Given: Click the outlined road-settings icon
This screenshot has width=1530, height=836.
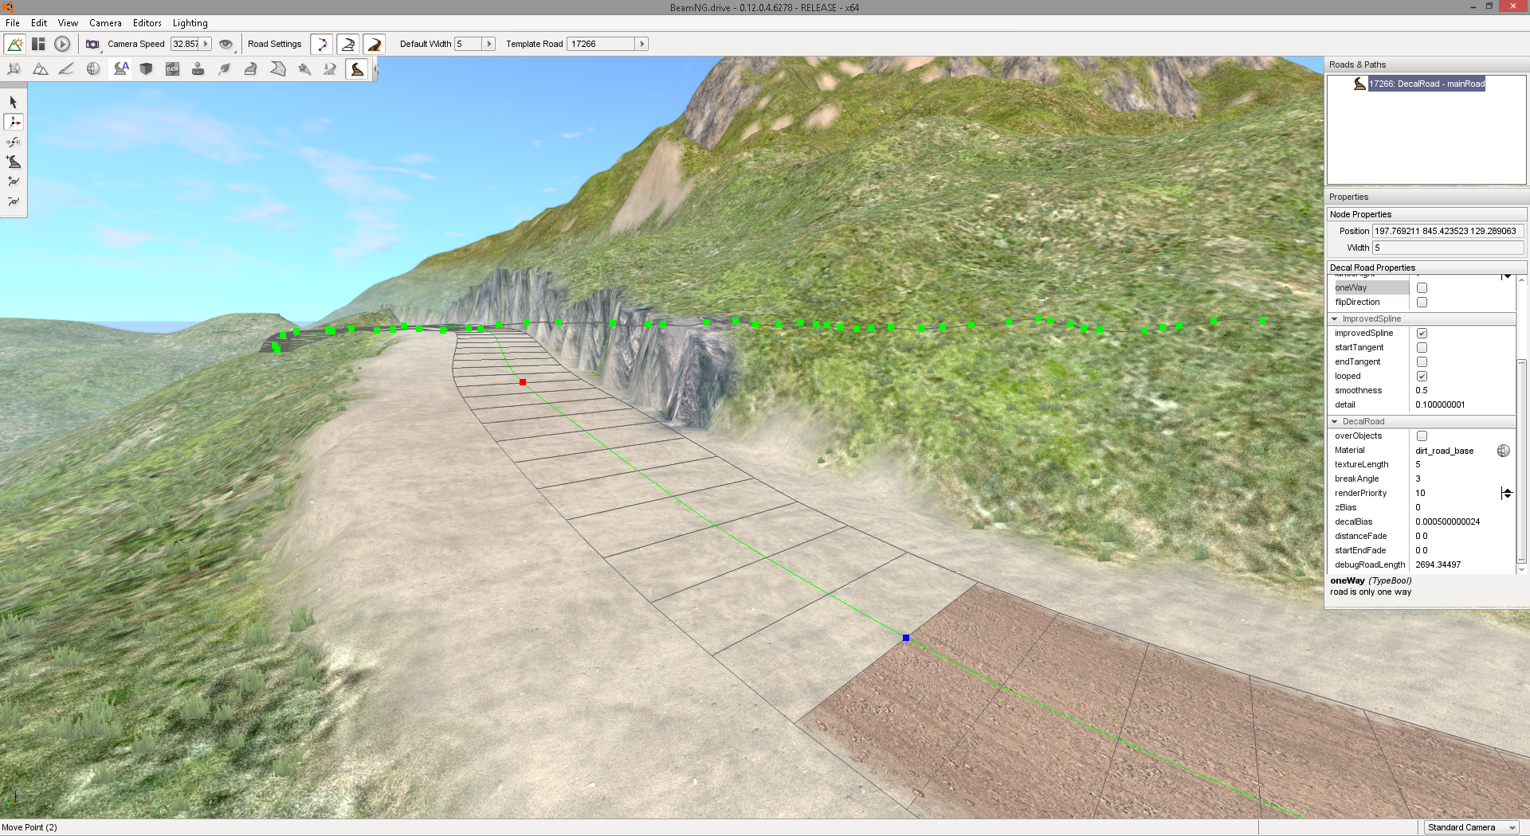Looking at the screenshot, I should 348,44.
